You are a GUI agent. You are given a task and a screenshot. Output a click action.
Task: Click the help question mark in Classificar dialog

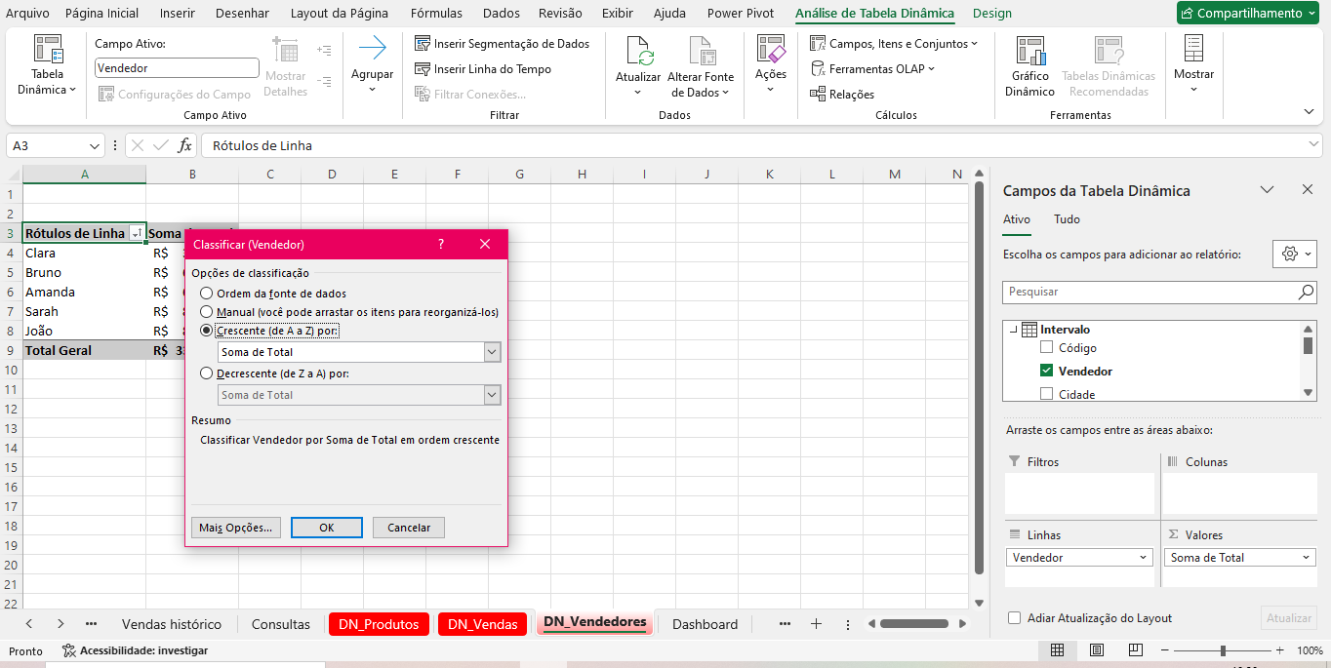coord(440,244)
